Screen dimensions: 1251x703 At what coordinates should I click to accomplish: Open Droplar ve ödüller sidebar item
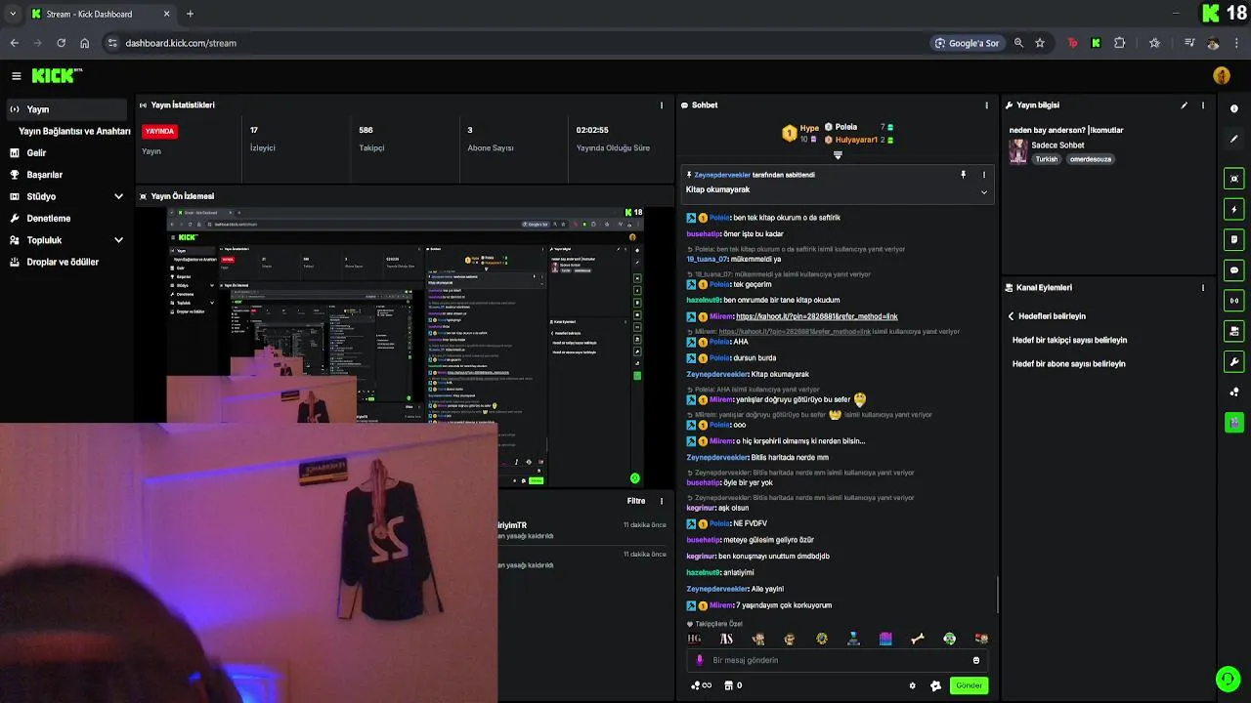pos(66,262)
